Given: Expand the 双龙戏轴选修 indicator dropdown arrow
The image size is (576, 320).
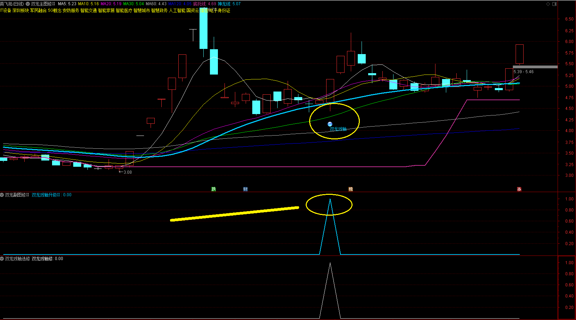Looking at the screenshot, I should coord(2,259).
